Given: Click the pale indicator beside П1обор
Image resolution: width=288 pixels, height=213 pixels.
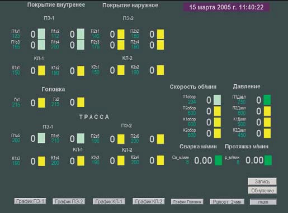Looking at the screenshot, I should pos(217,100).
